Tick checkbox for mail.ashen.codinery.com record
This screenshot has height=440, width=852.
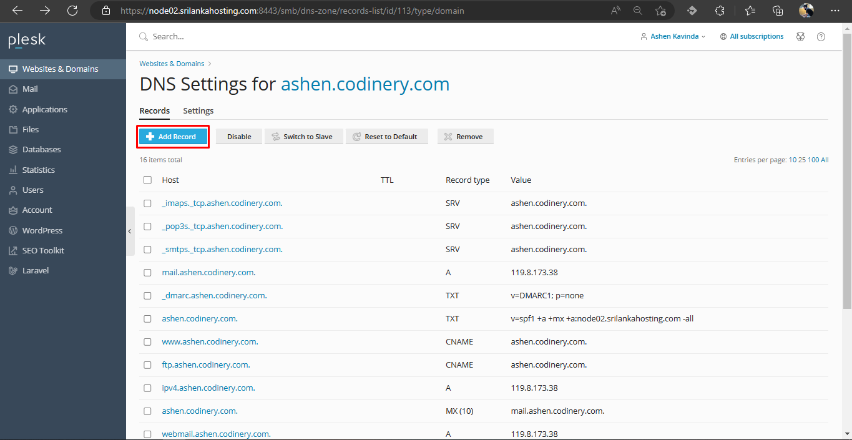(x=148, y=273)
